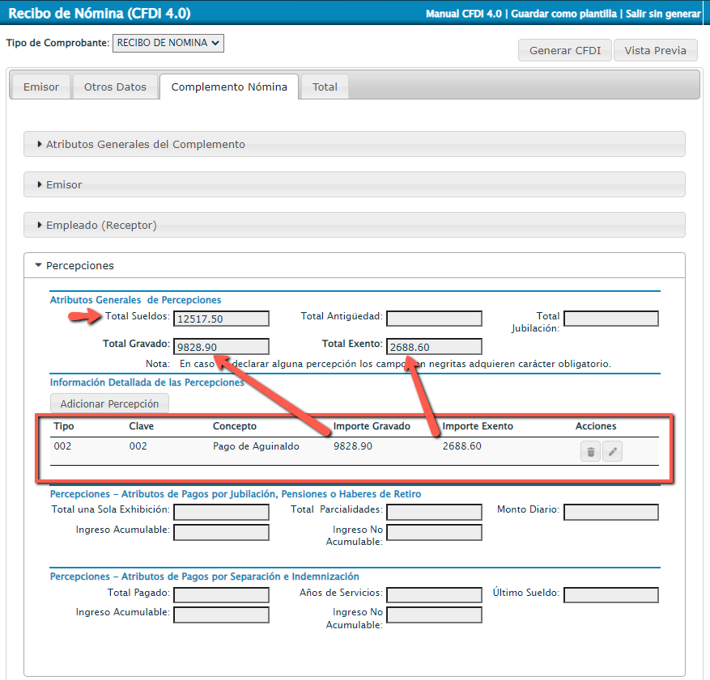The height and width of the screenshot is (680, 710).
Task: Expand the Empleado (Receptor) section
Action: (x=101, y=225)
